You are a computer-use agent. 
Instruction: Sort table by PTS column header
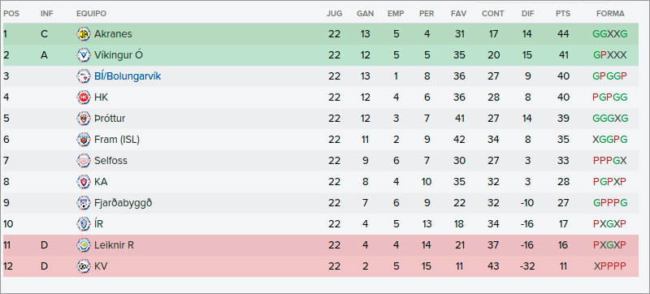tap(563, 14)
